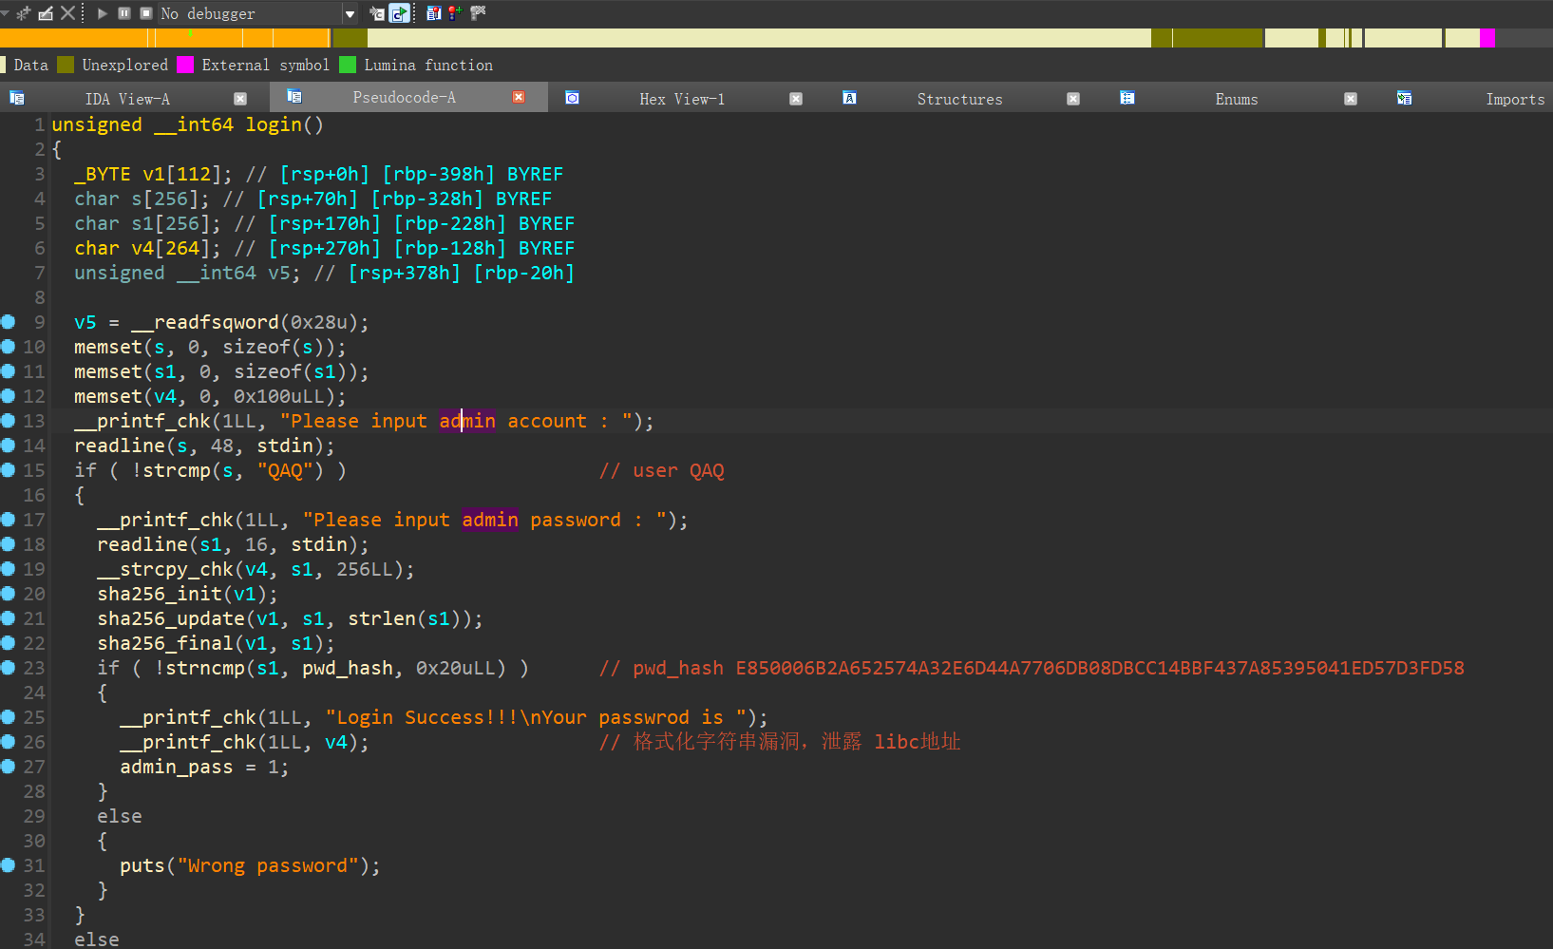Click the __strcpy_chk call
1553x949 pixels.
165,569
